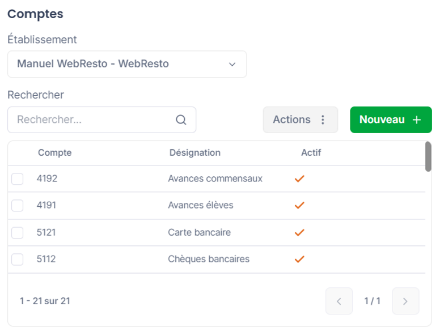Open the Établissement dropdown
Image resolution: width=440 pixels, height=336 pixels.
127,64
